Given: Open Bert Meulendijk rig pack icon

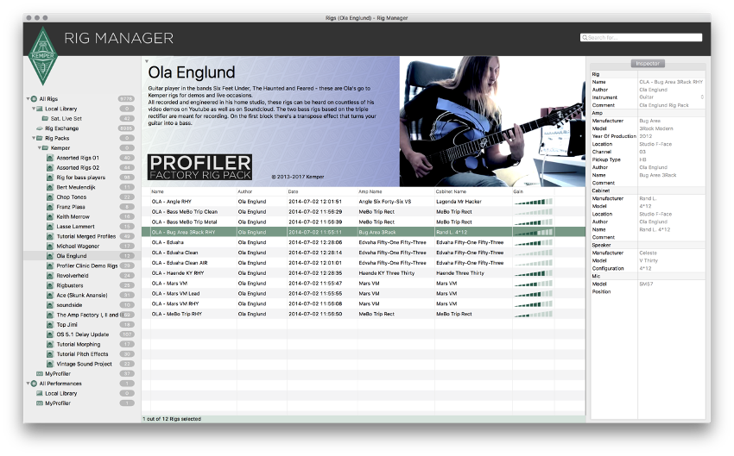Looking at the screenshot, I should [50, 187].
